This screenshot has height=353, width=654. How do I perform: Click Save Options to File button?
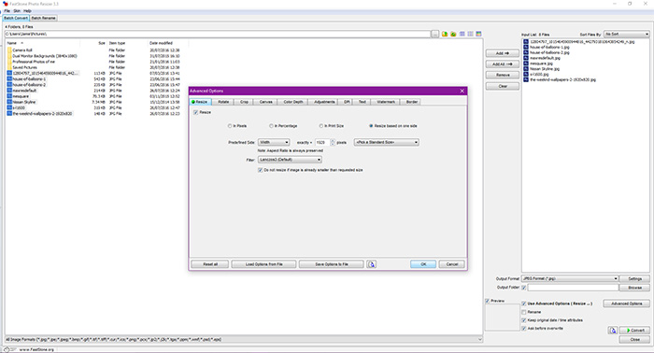coord(331,264)
